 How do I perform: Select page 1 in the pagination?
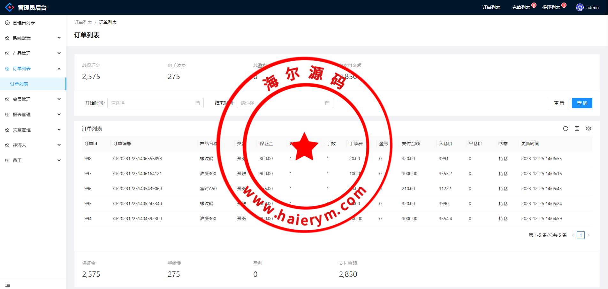click(x=581, y=235)
